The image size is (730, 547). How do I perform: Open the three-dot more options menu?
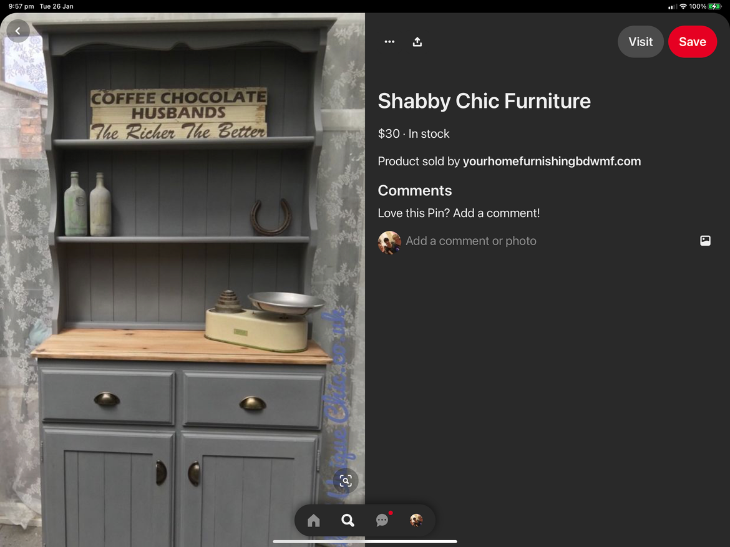point(390,42)
